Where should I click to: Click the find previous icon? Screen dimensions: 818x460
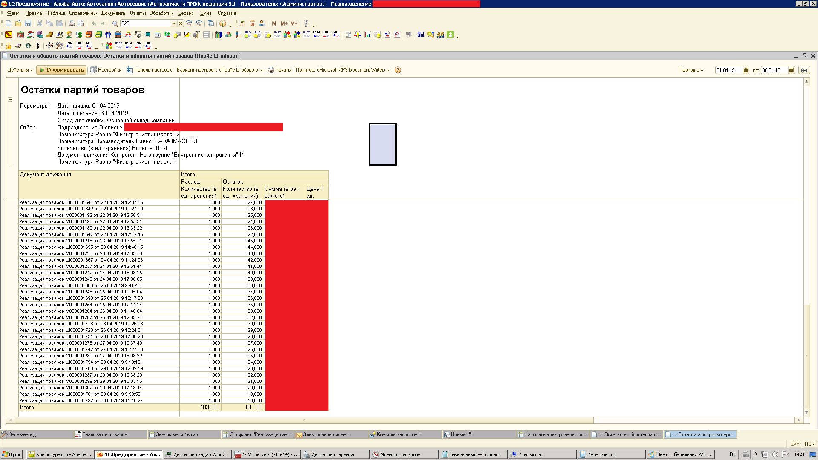[199, 23]
